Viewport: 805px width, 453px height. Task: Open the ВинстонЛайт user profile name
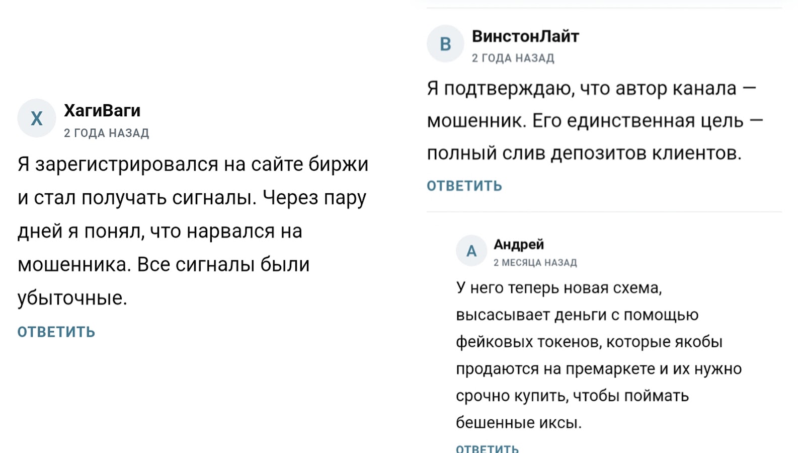(x=525, y=36)
